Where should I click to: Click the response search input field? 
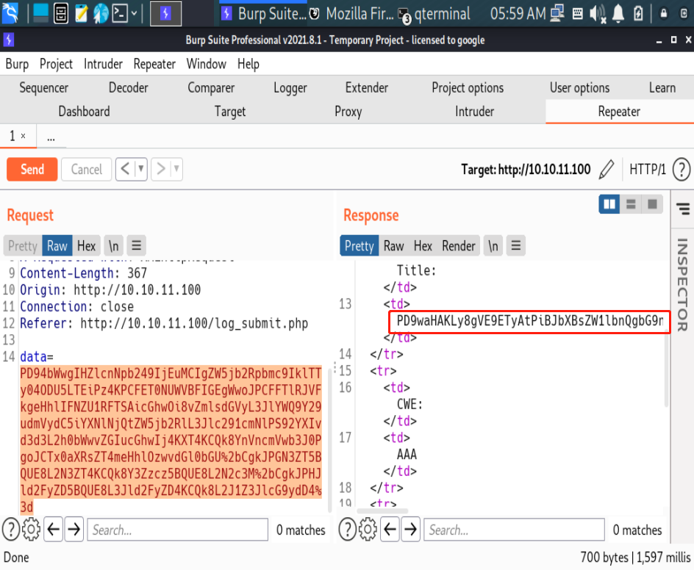tap(515, 530)
